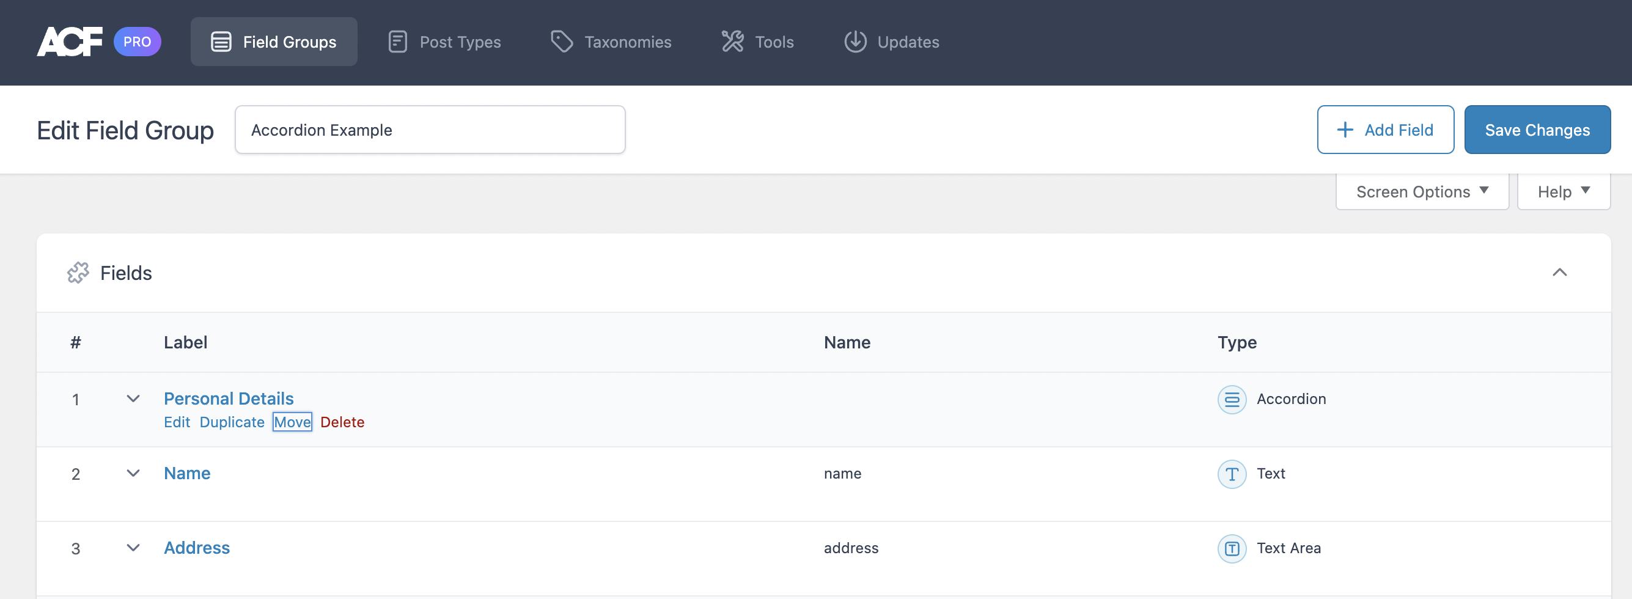Collapse the Fields panel

[1559, 273]
